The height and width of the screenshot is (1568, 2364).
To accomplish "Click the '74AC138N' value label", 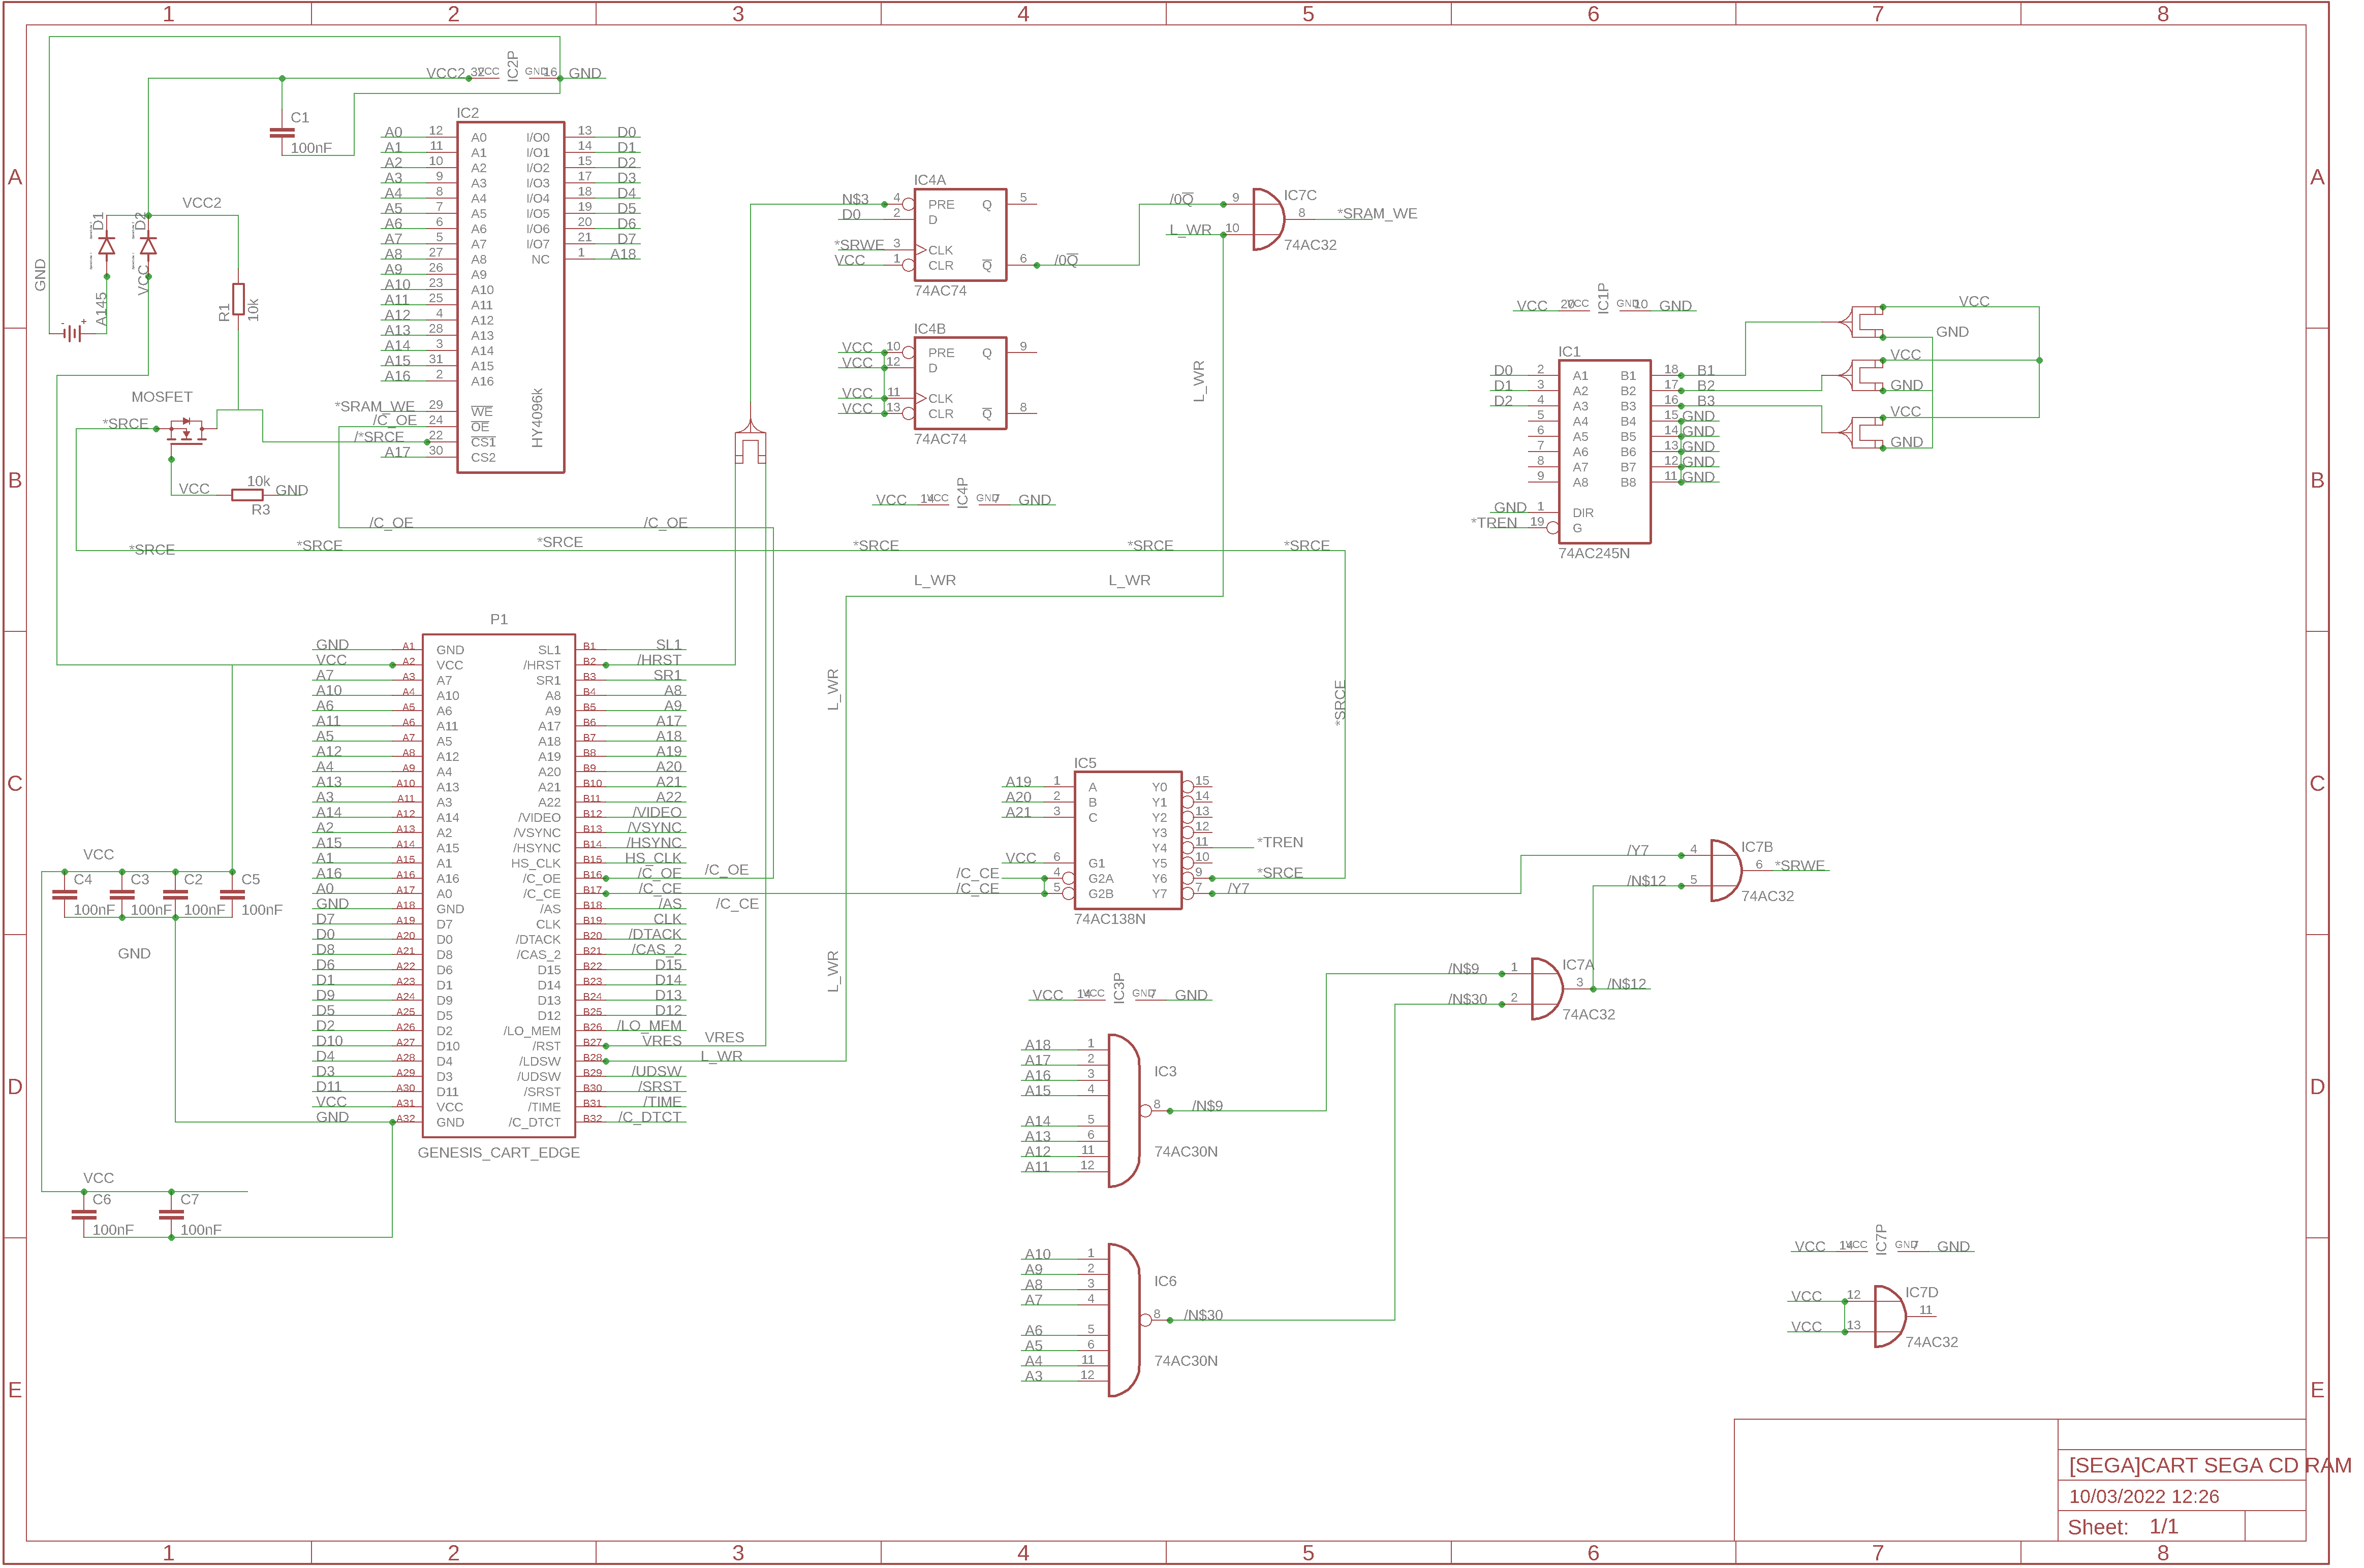I will pyautogui.click(x=1109, y=919).
